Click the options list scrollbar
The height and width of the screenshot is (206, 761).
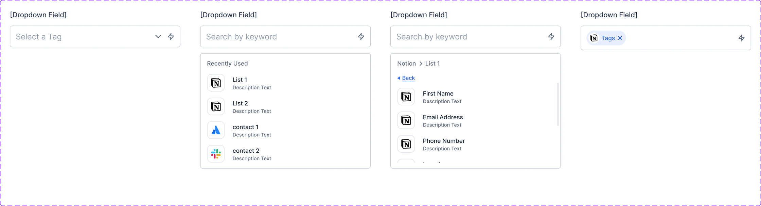(x=558, y=104)
